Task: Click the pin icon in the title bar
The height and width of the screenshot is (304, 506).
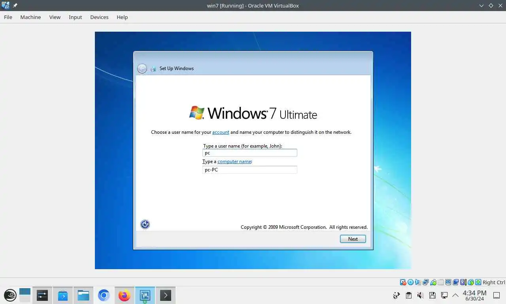Action: tap(15, 6)
